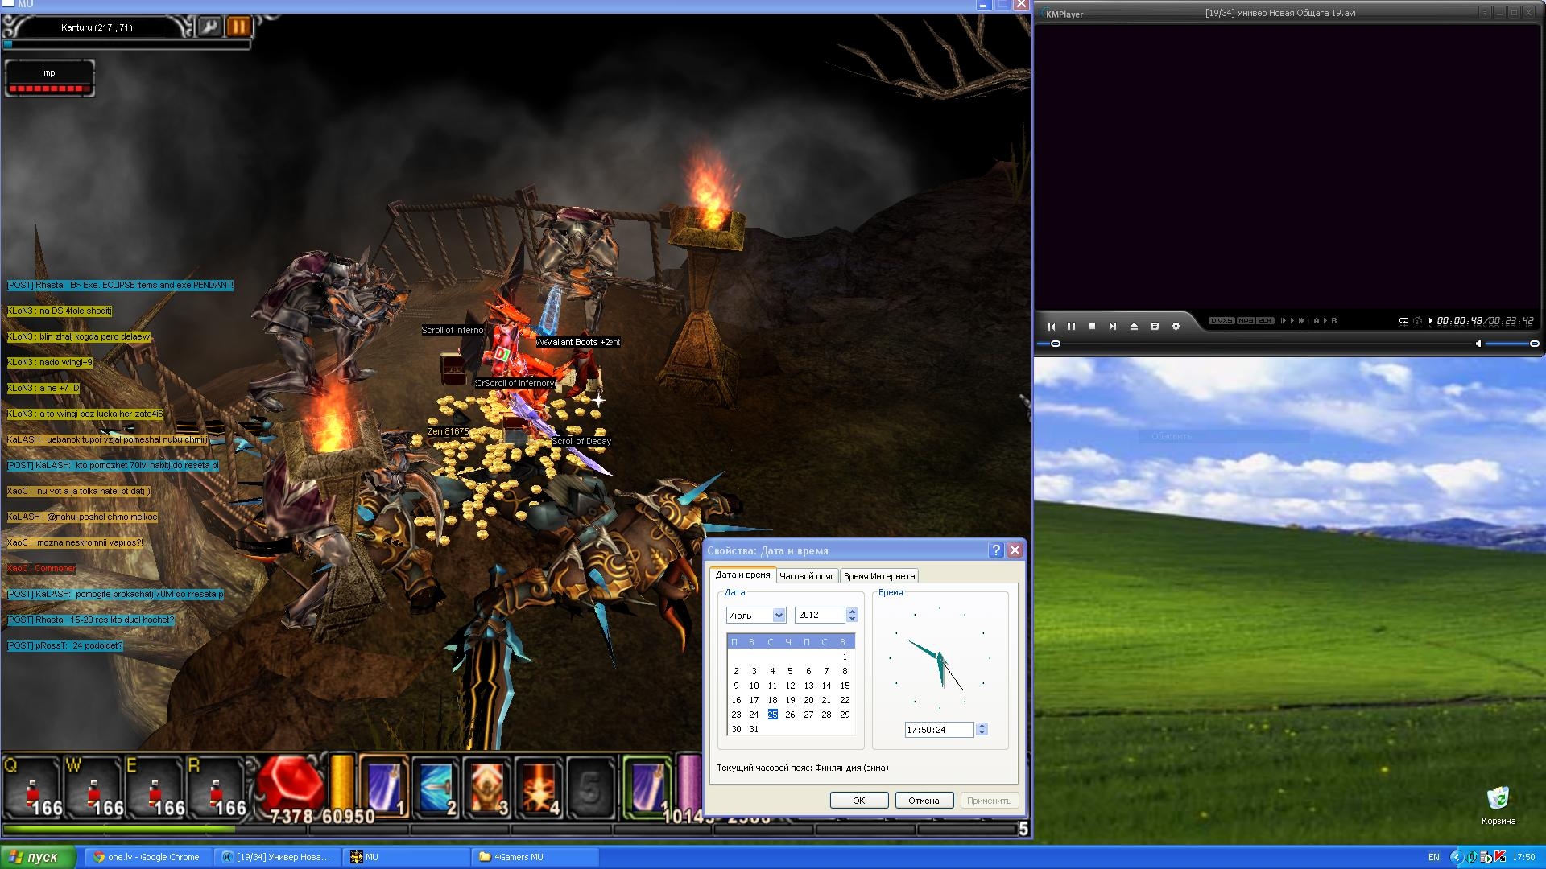Click the KMPlayer seek bar handle
The image size is (1546, 869).
pos(1056,344)
